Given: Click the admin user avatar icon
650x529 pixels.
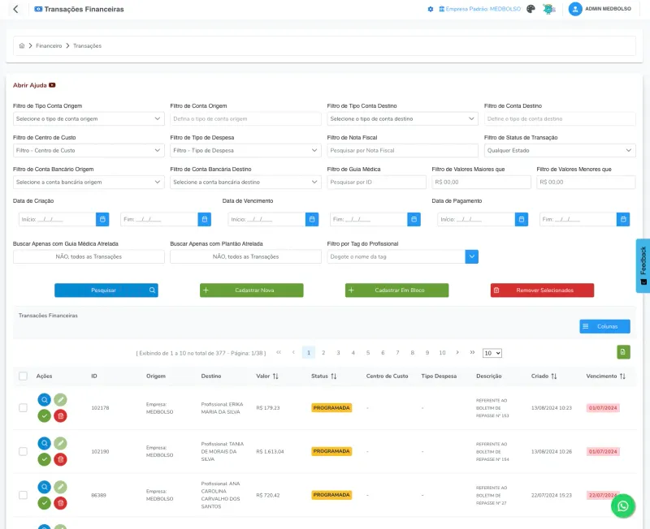Looking at the screenshot, I should (x=575, y=9).
